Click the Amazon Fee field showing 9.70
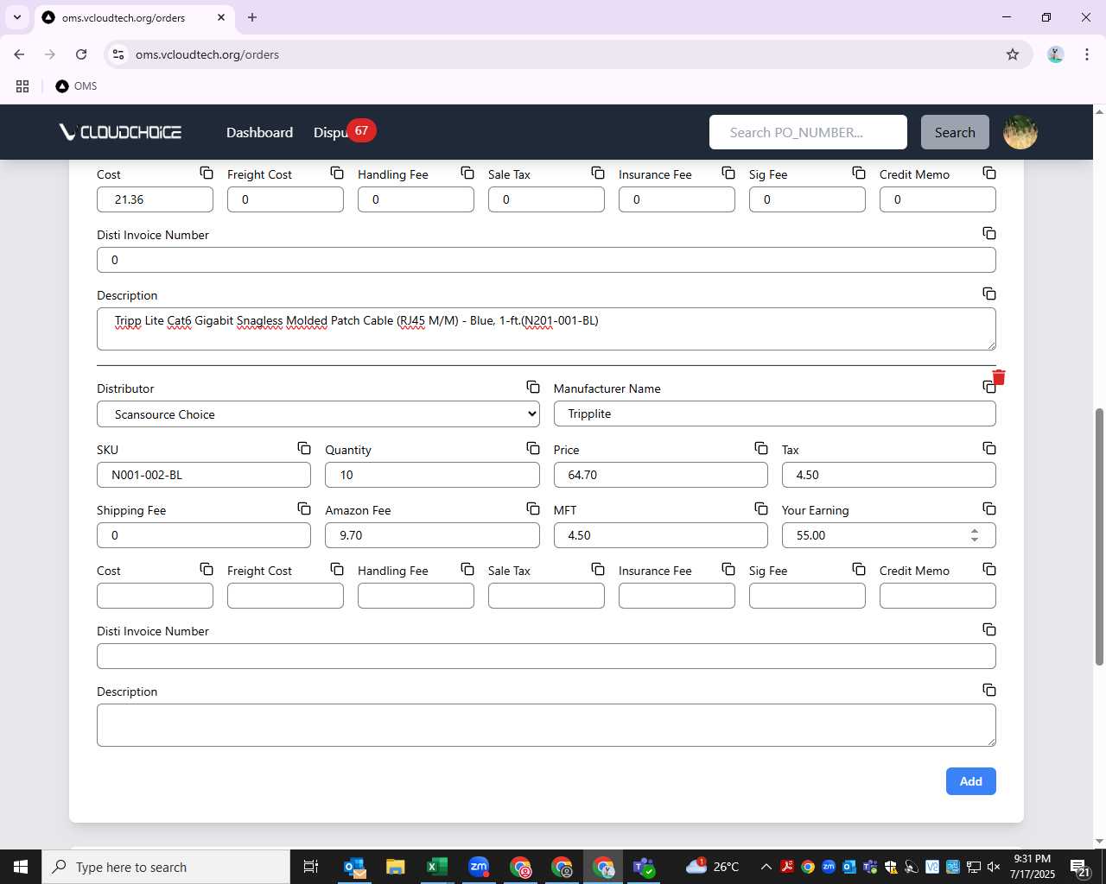1106x884 pixels. point(432,535)
